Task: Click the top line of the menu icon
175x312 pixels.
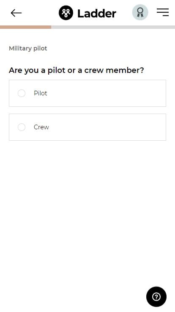Action: pos(163,9)
